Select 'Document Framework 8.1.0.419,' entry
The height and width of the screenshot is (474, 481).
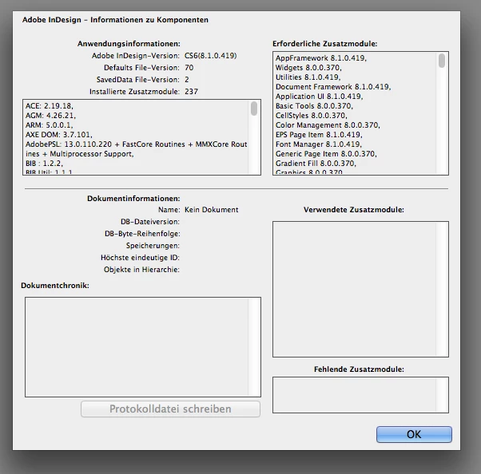(x=333, y=87)
